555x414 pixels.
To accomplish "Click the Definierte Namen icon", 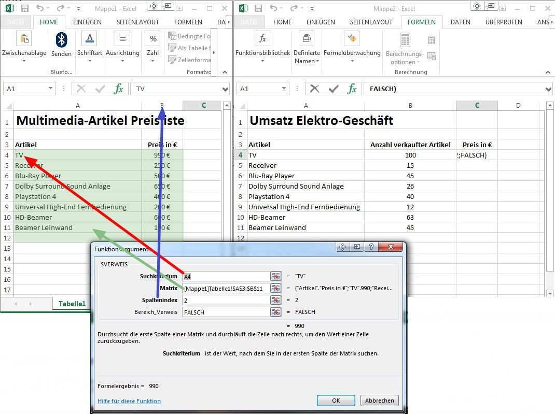I will coord(307,39).
